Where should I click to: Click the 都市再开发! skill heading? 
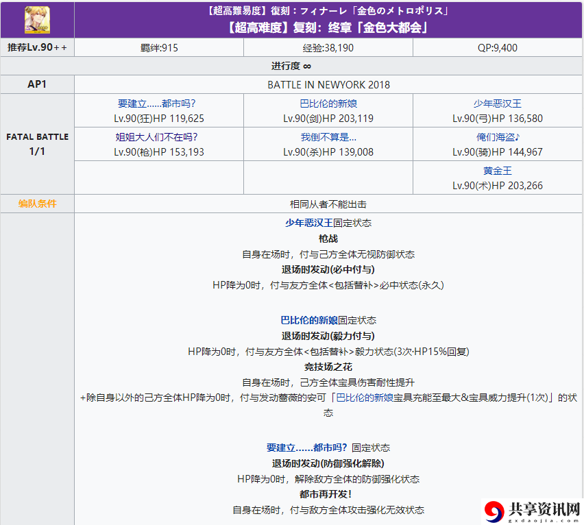[x=326, y=494]
